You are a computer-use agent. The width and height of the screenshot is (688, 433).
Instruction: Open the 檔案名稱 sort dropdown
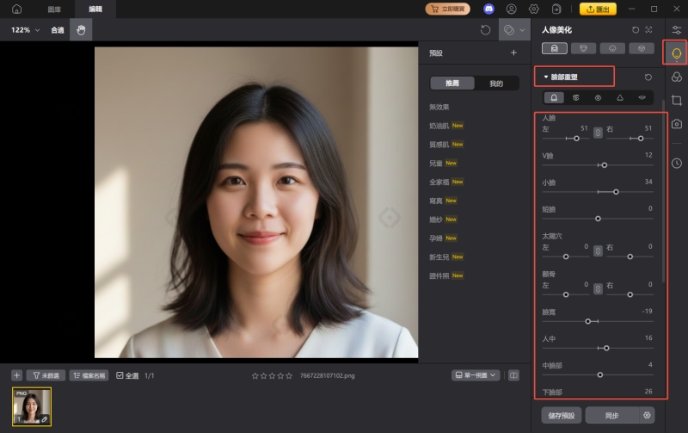pos(89,375)
